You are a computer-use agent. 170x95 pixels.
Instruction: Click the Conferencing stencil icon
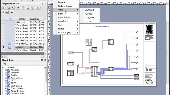9,86
